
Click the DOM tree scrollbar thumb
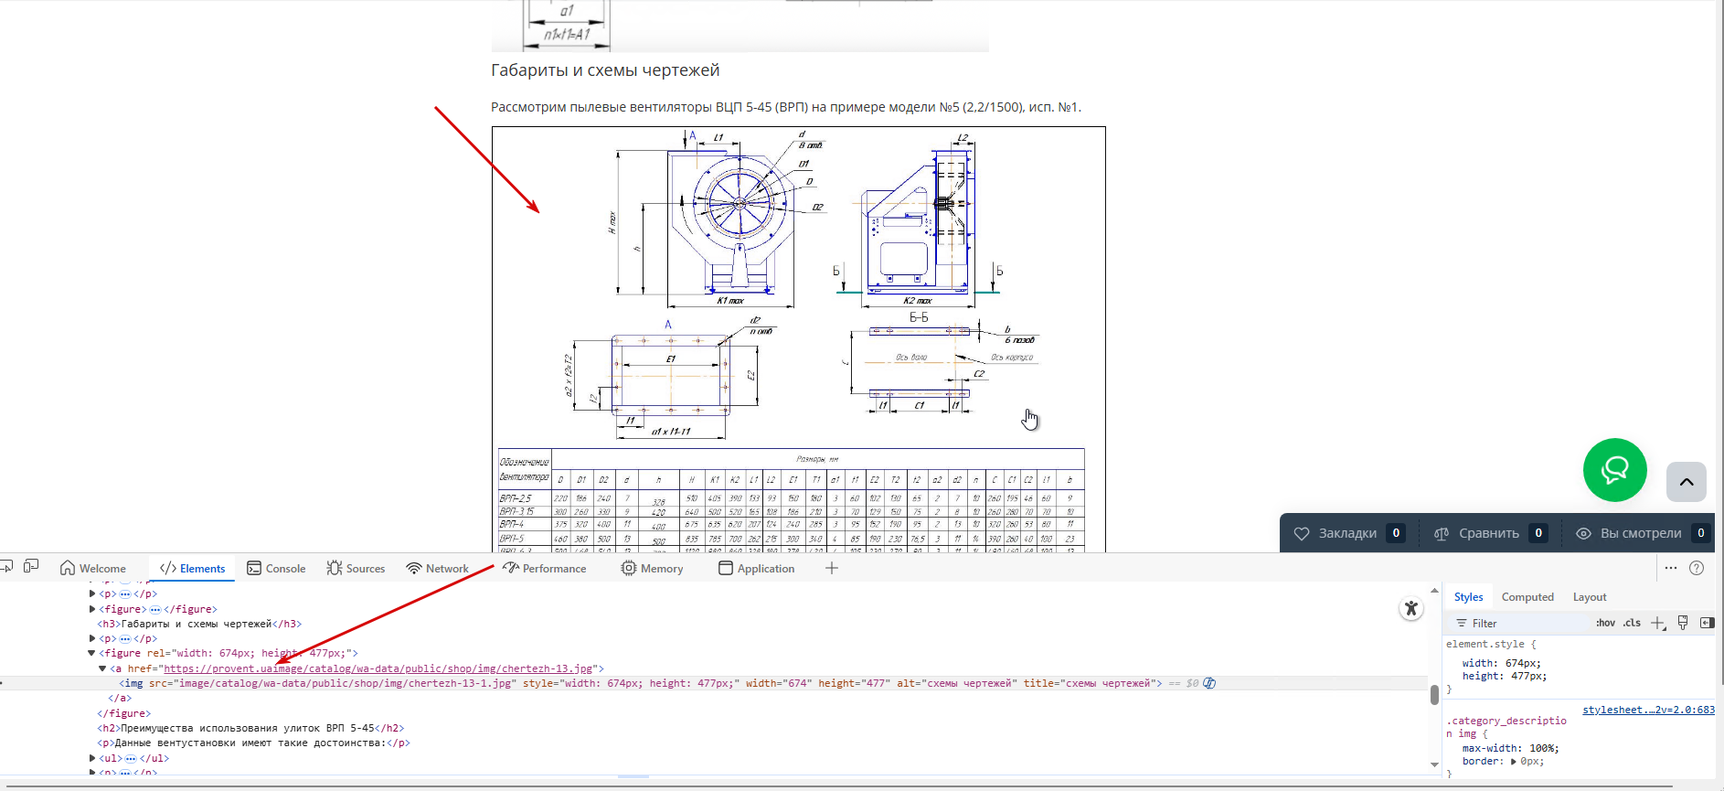pos(1434,694)
